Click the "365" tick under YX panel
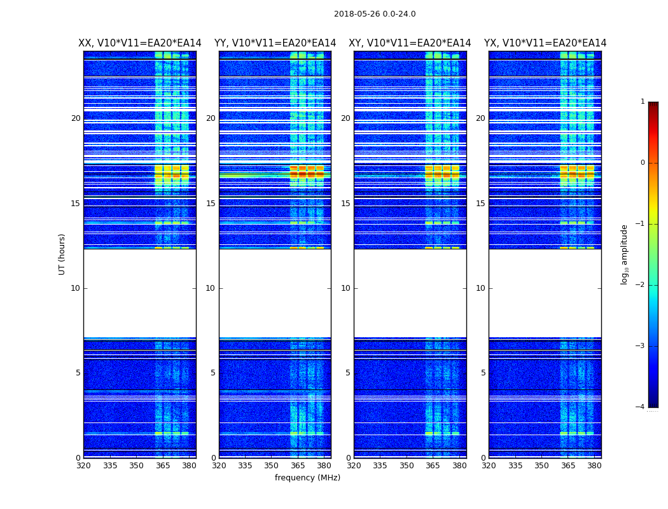This screenshot has width=668, height=509. (568, 466)
